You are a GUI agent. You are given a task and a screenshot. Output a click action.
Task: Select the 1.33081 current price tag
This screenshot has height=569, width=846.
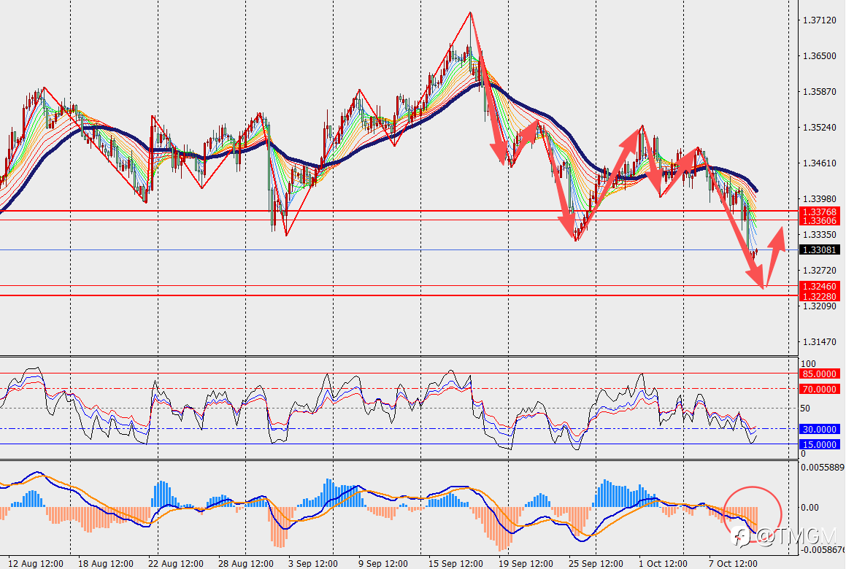[819, 249]
